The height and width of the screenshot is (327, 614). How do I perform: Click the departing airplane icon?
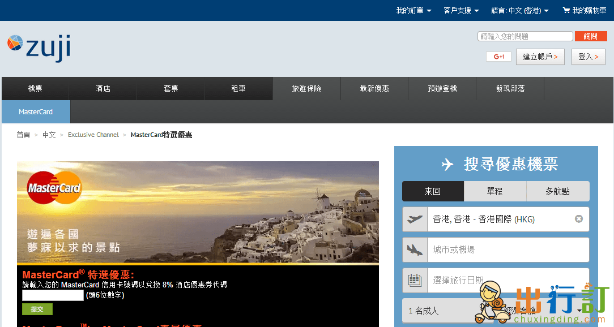[x=415, y=220]
